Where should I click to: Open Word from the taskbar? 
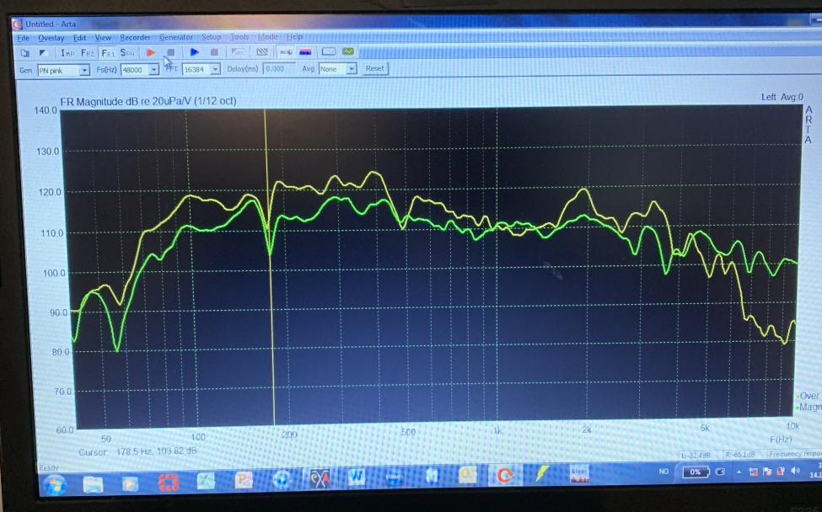click(357, 477)
